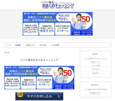The width and height of the screenshot is (115, 101).
Task: Select ご返済について in the top navigation bar
Action: (30, 45)
